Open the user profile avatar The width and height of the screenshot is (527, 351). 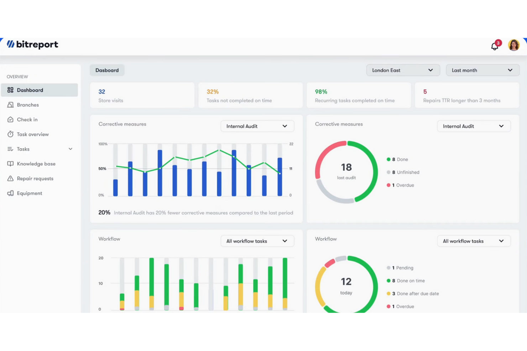(x=513, y=45)
